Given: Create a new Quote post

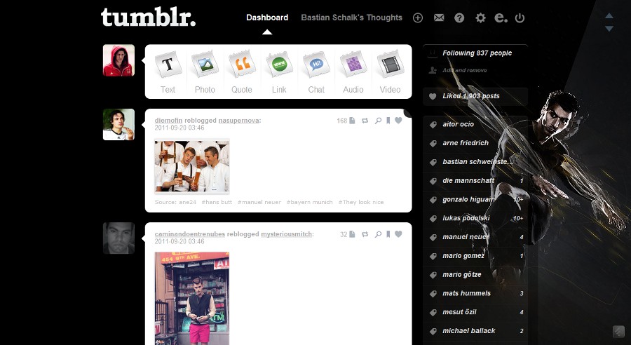Looking at the screenshot, I should [x=242, y=72].
